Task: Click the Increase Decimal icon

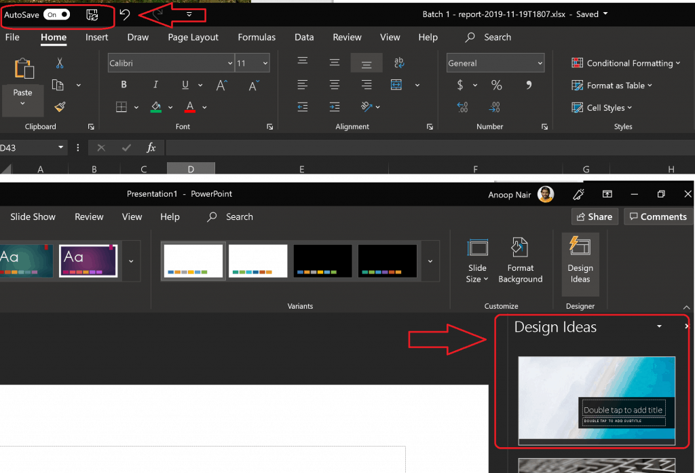Action: [x=462, y=107]
